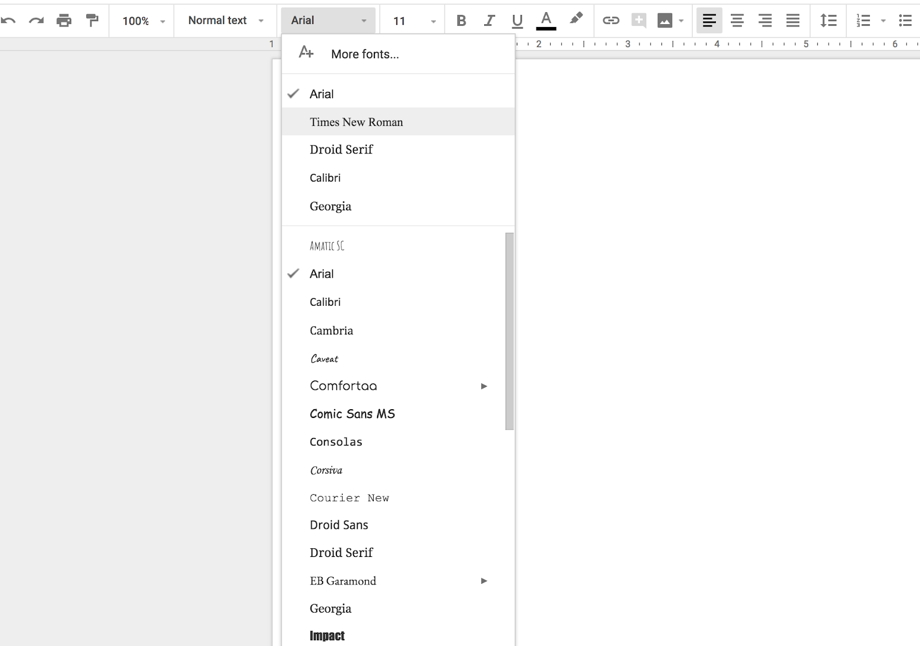Click the font list scrollbar

pos(509,331)
